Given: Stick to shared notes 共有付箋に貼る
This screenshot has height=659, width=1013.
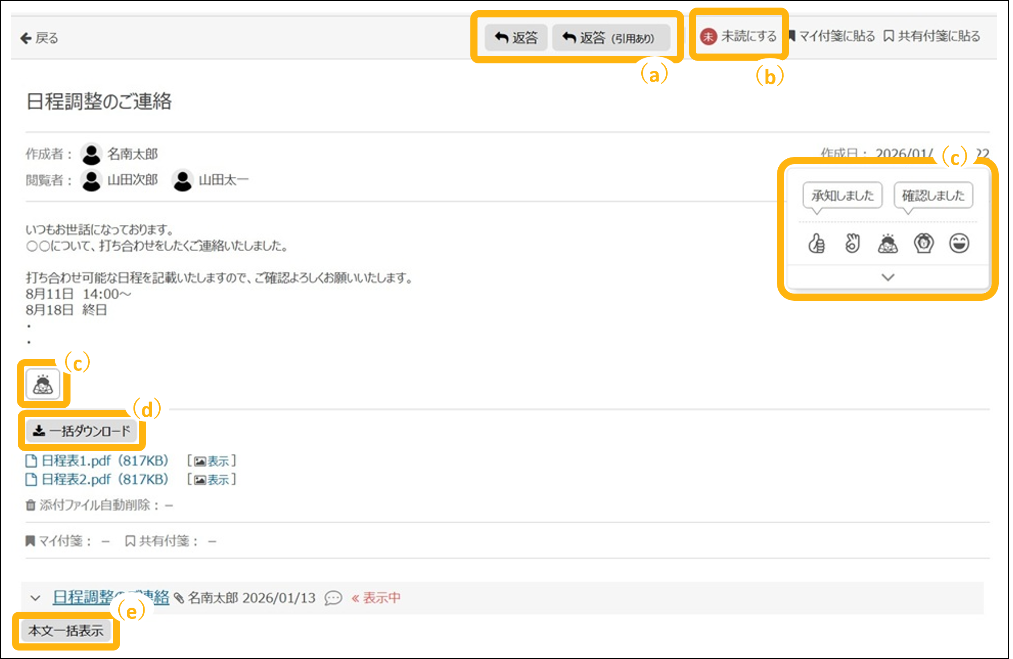Looking at the screenshot, I should [x=932, y=37].
